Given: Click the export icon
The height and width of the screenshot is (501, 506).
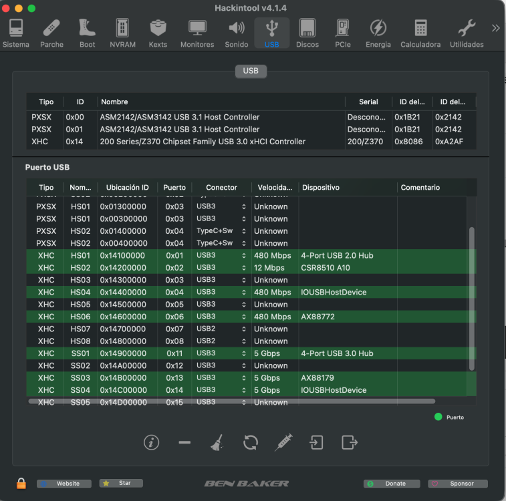Looking at the screenshot, I should point(350,442).
